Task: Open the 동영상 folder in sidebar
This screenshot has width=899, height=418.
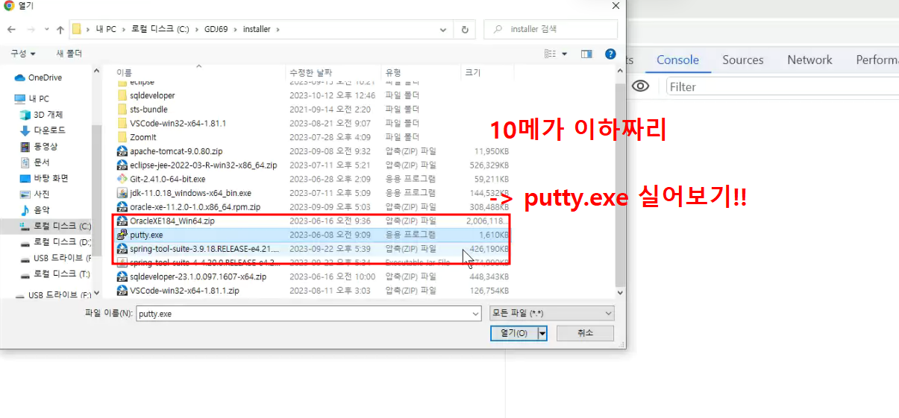Action: coord(45,146)
